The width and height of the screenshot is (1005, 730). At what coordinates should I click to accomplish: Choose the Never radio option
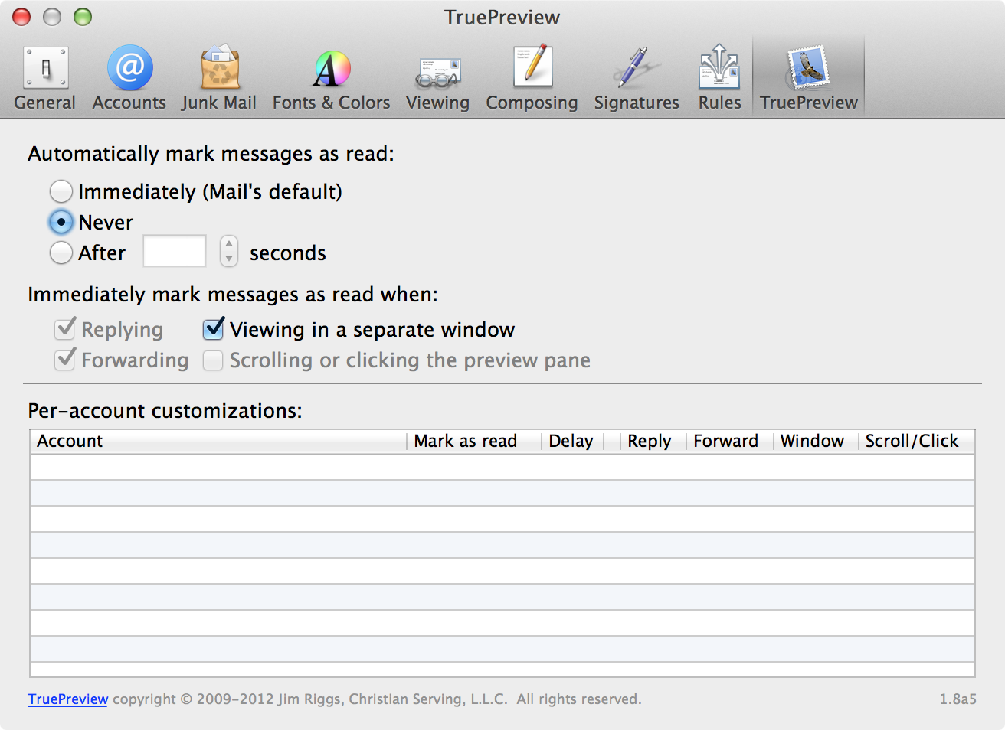coord(61,222)
